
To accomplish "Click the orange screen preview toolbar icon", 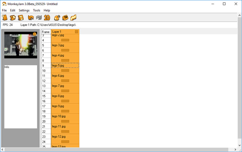I will pyautogui.click(x=65, y=18).
